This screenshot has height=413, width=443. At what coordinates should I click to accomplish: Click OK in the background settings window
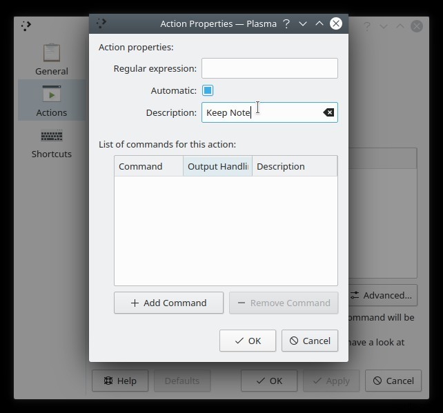click(x=269, y=381)
